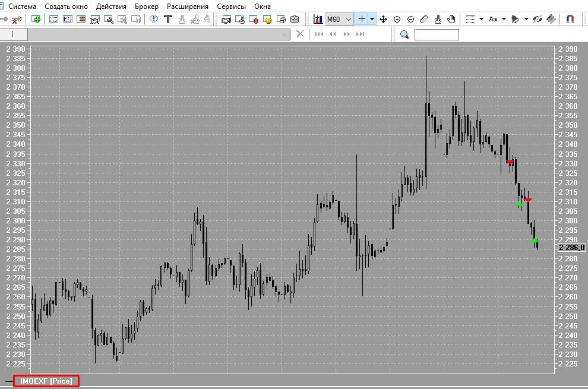Screen dimensions: 588x389
Task: Toggle the crosshair cursor button
Action: pyautogui.click(x=362, y=19)
